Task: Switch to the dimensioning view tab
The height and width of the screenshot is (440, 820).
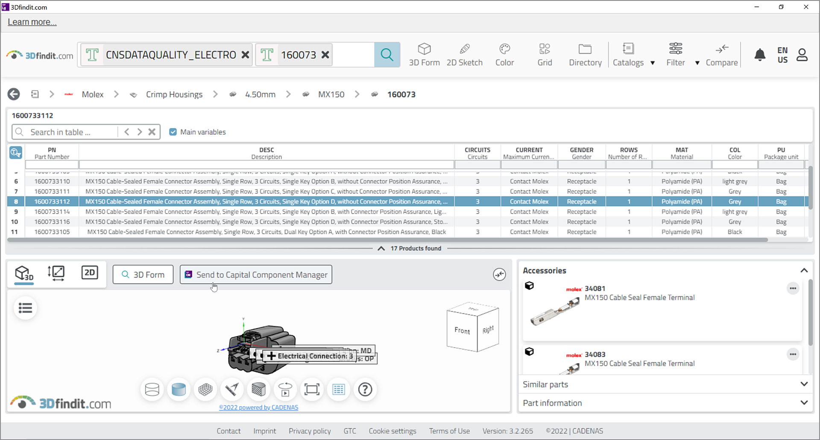Action: click(x=56, y=273)
